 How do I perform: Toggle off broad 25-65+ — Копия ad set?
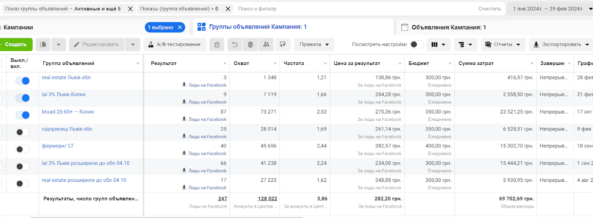coord(23,115)
